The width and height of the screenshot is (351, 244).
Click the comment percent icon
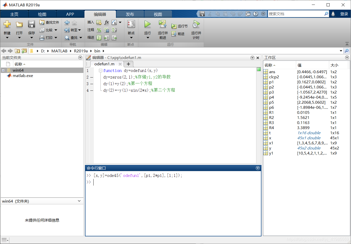click(x=99, y=30)
